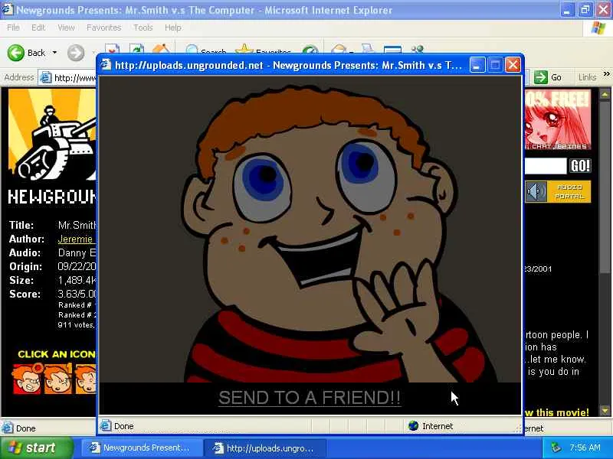
Task: Click the main window title bar IE icon
Action: tap(8, 9)
